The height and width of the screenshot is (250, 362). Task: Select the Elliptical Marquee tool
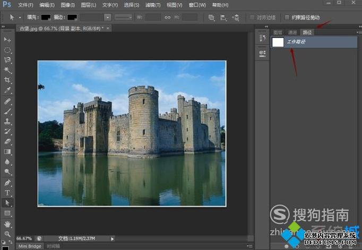pyautogui.click(x=7, y=50)
